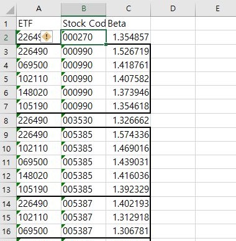The height and width of the screenshot is (241, 236).
Task: Select column D header
Action: click(173, 8)
